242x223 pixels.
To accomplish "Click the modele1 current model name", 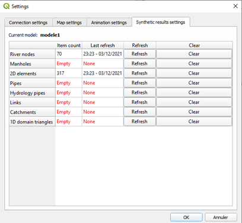I will [50, 35].
